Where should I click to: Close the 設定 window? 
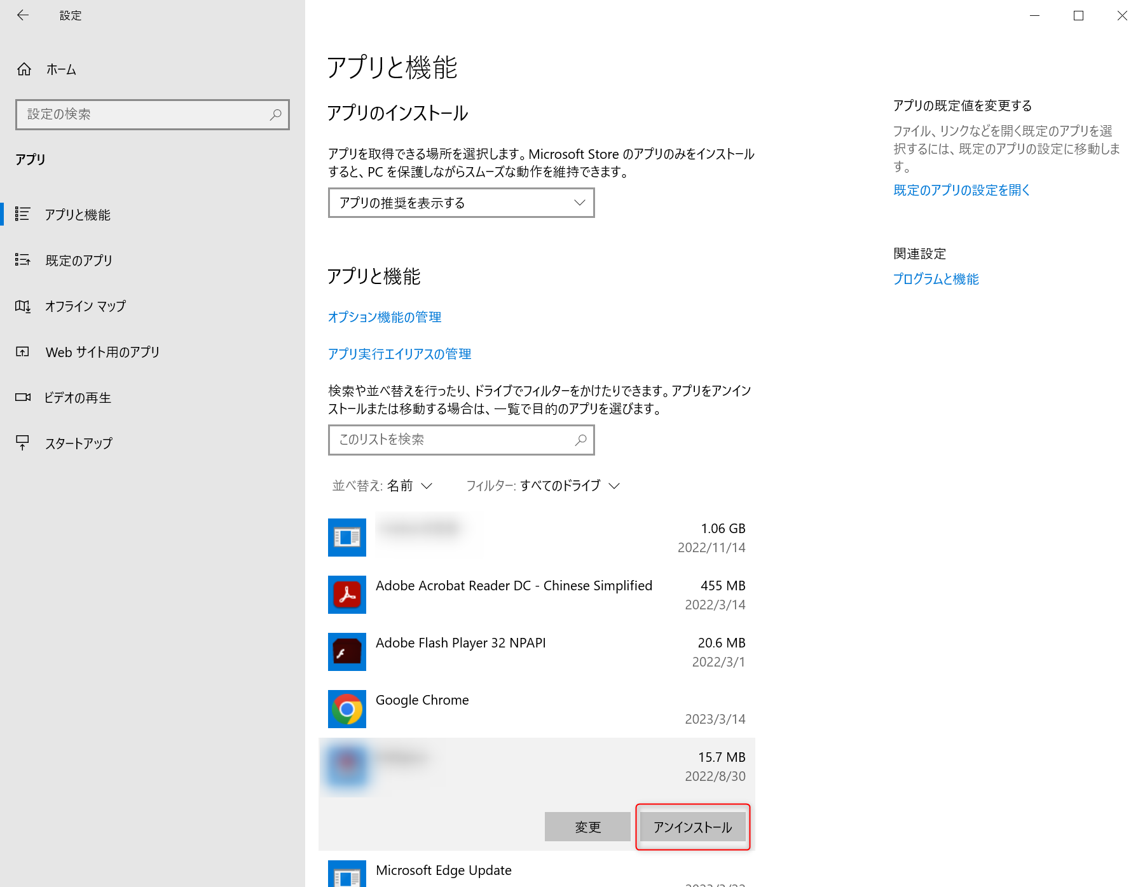(x=1122, y=15)
